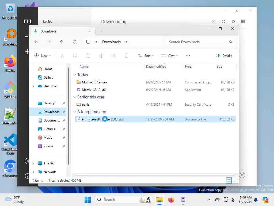Open the weather widget showing 60°F

14,200
